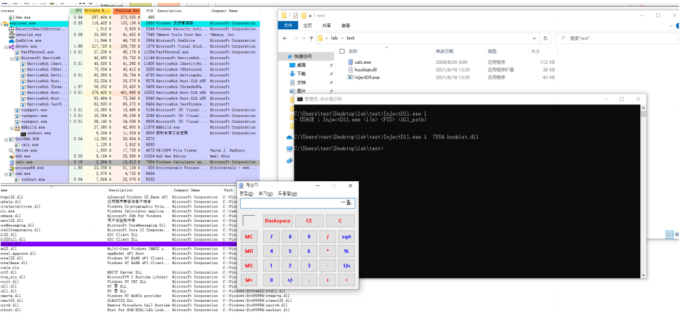Refresh the Explorer folder view
The image size is (682, 313).
(545, 38)
